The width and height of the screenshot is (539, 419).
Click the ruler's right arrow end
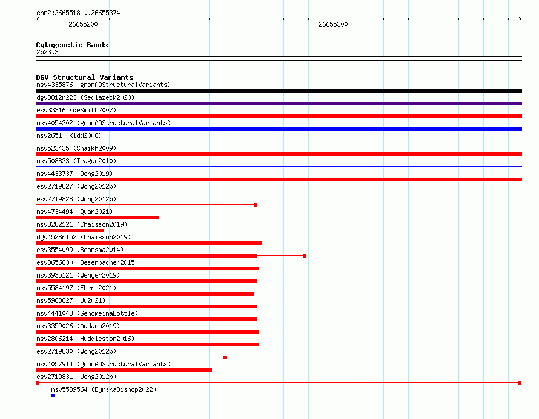(x=520, y=19)
